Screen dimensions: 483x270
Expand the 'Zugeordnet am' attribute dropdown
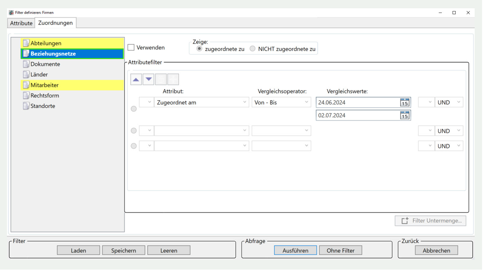(244, 103)
